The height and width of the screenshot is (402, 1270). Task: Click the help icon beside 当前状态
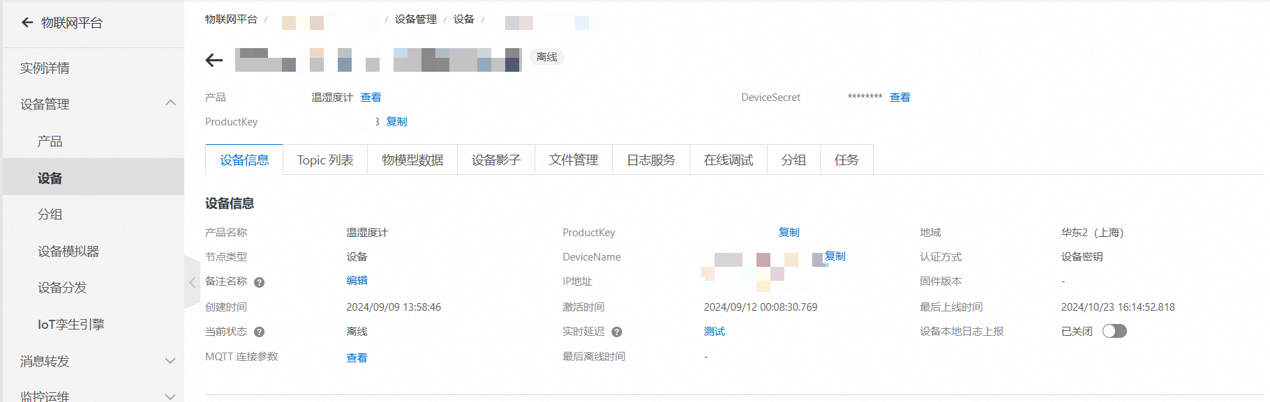coord(259,332)
